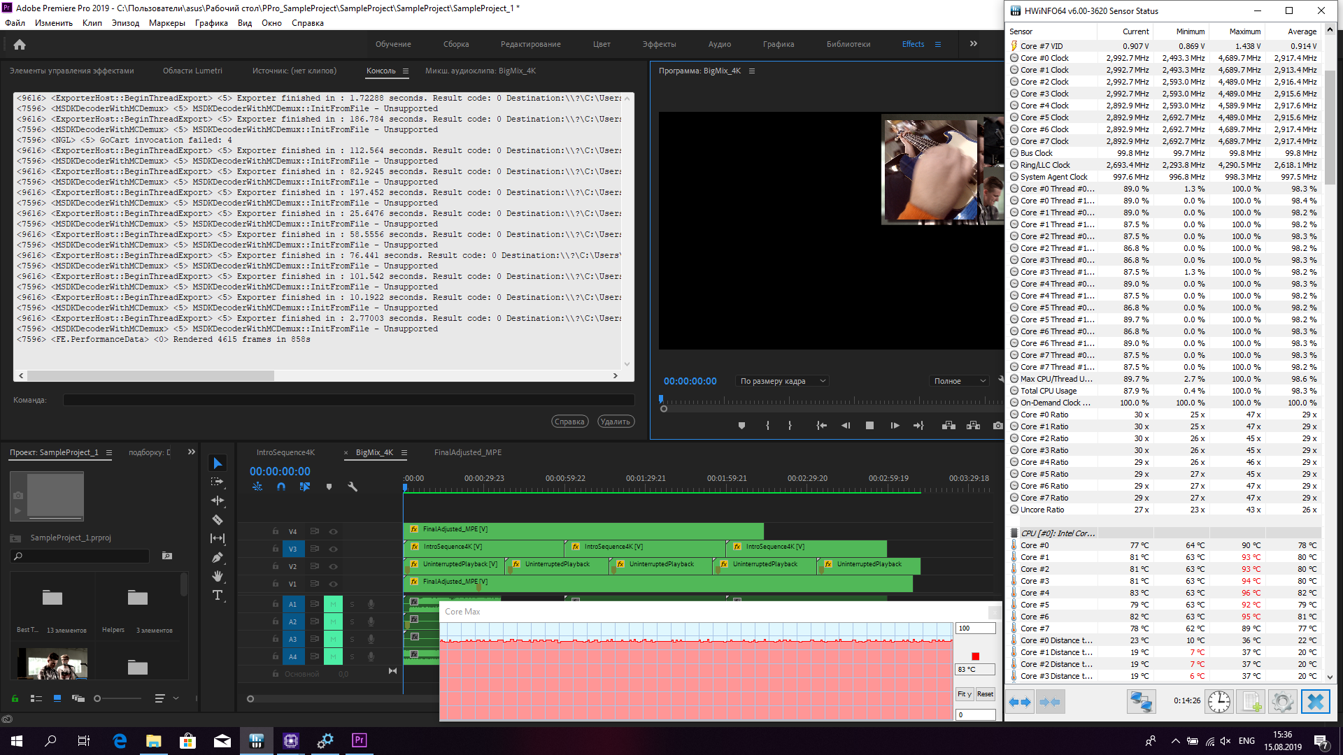The width and height of the screenshot is (1343, 755).
Task: Solo audio track A3
Action: (352, 639)
